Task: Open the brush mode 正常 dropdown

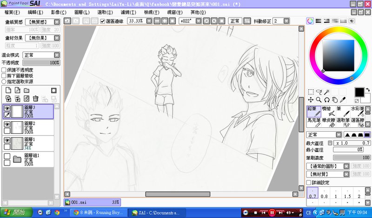Action: click(339, 135)
